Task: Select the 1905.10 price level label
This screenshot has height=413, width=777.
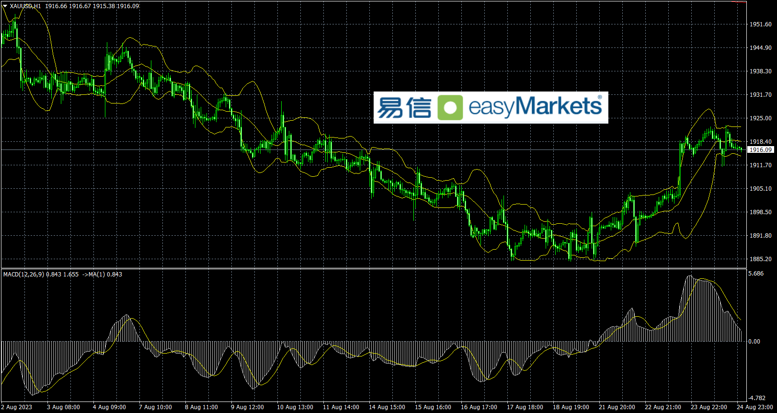Action: pos(760,189)
